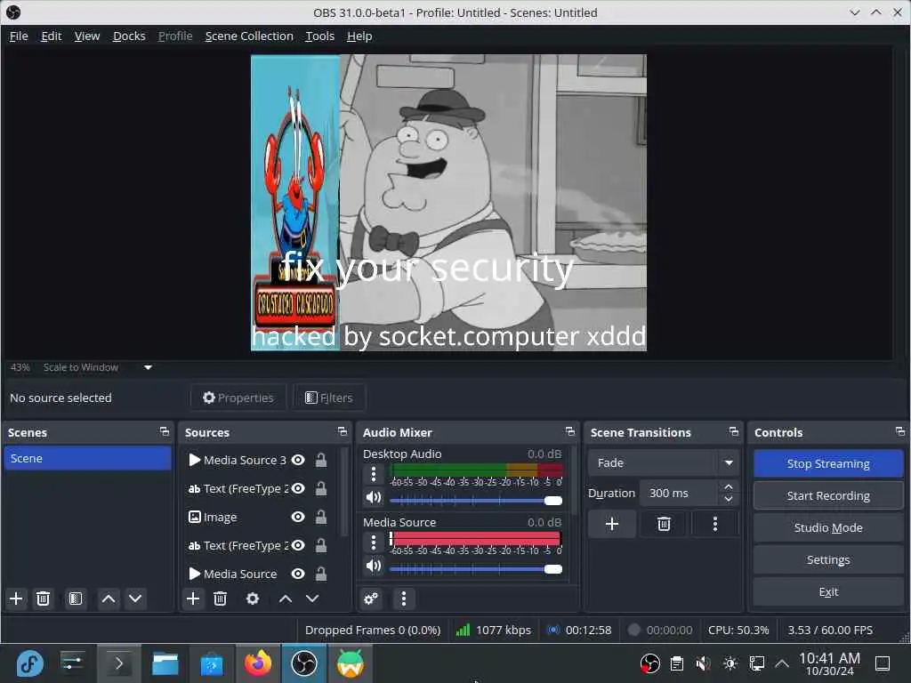Remove selected scene with trash icon
This screenshot has height=683, width=911.
point(43,599)
